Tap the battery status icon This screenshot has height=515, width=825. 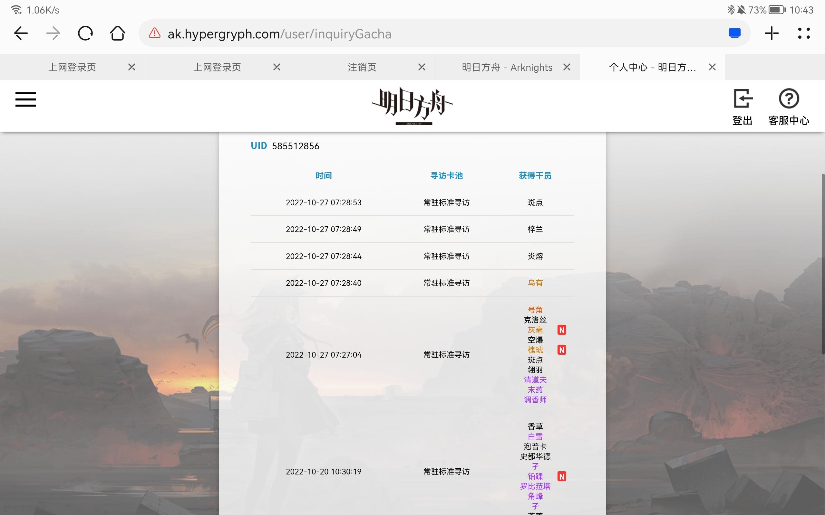(x=777, y=10)
